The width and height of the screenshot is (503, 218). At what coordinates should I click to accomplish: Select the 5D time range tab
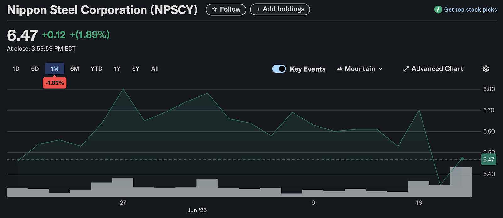(x=35, y=68)
